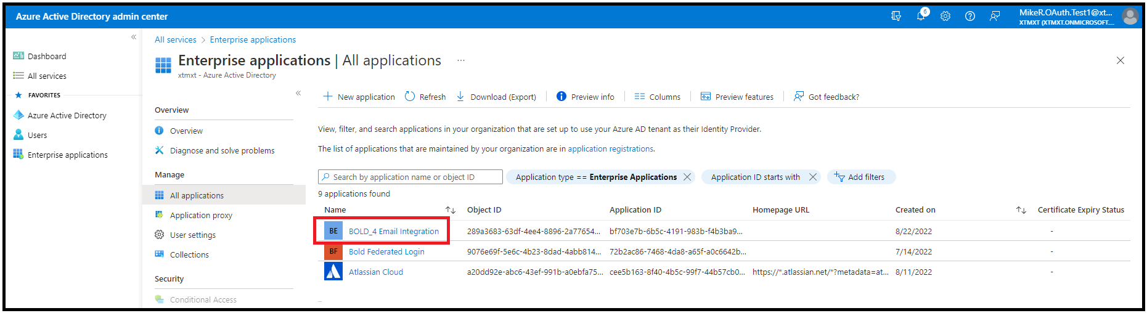
Task: Open the account avatar menu
Action: pyautogui.click(x=1130, y=17)
